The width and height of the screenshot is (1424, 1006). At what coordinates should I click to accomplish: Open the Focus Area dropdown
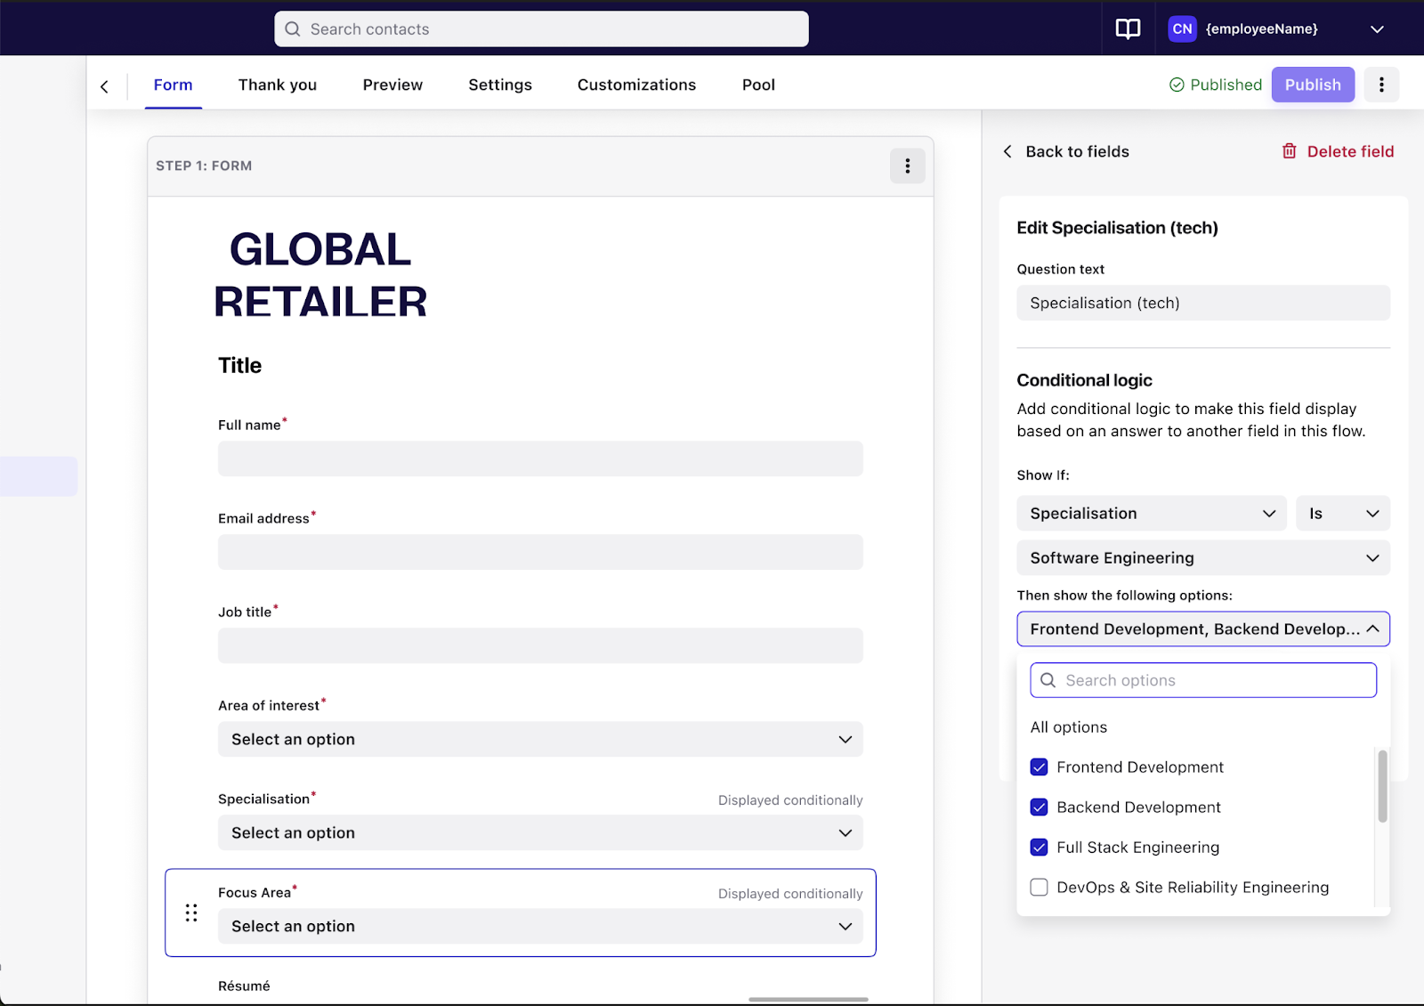[x=540, y=926]
